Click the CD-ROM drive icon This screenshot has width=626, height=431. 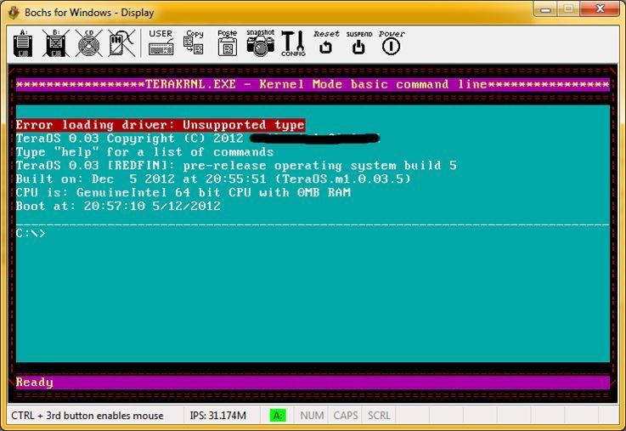click(88, 43)
